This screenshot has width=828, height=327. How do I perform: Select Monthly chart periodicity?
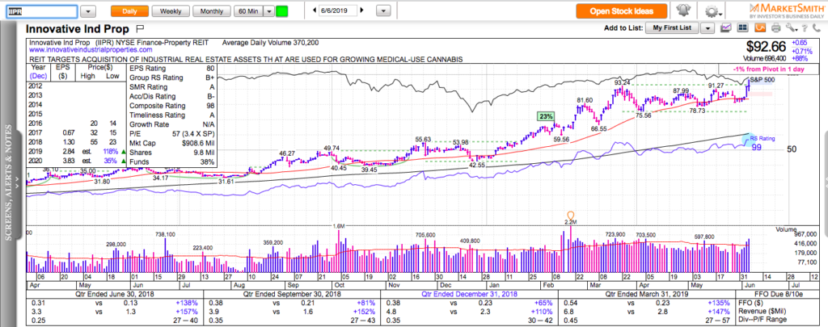pyautogui.click(x=211, y=11)
